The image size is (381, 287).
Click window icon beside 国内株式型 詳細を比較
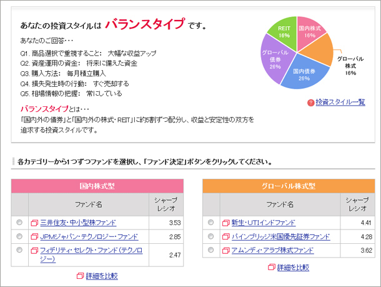[80, 276]
